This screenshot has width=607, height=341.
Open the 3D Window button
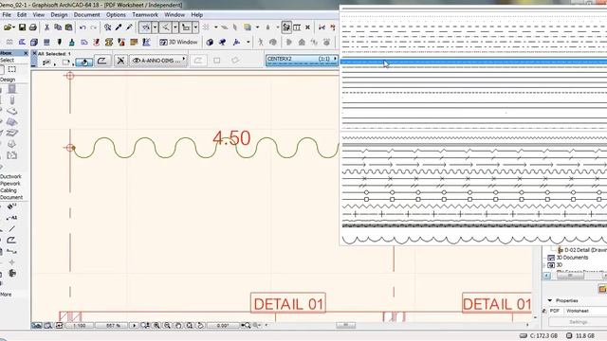pyautogui.click(x=178, y=42)
